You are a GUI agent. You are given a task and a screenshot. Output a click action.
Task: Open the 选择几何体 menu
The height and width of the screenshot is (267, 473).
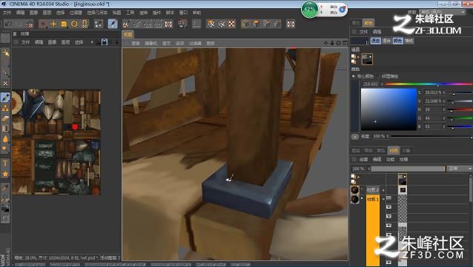click(97, 13)
